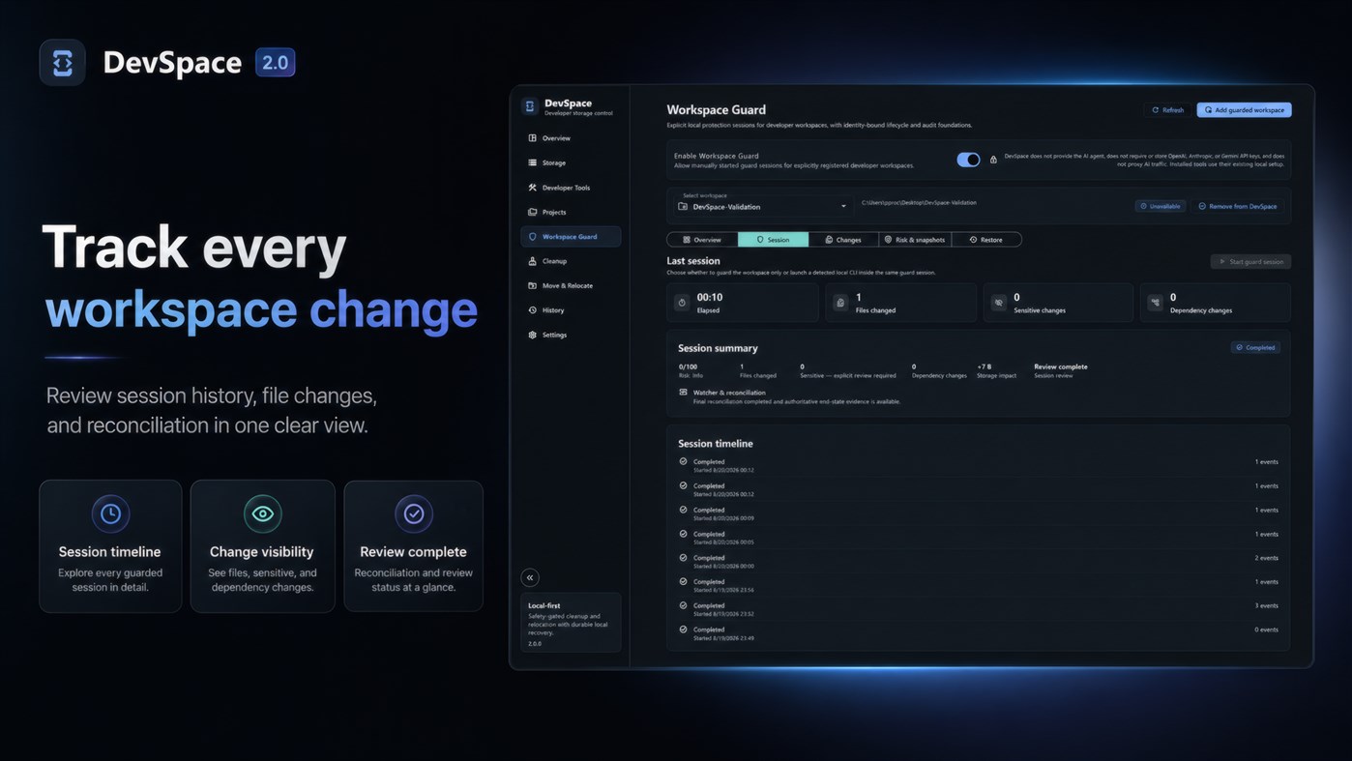Select the Workspace Guard shield item in the sidebar
The image size is (1352, 761).
pyautogui.click(x=571, y=236)
